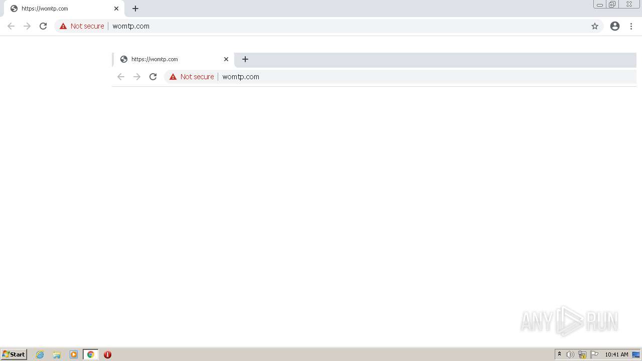Open the Not secure site warning
The image size is (642, 361).
[x=82, y=26]
